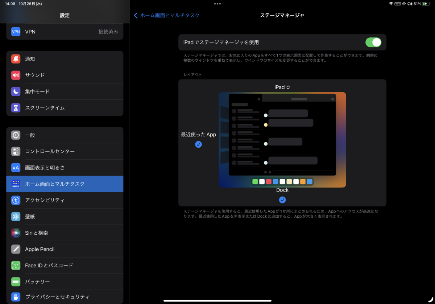The image size is (435, 304).
Task: Open the 通知 notifications icon
Action: pyautogui.click(x=16, y=59)
